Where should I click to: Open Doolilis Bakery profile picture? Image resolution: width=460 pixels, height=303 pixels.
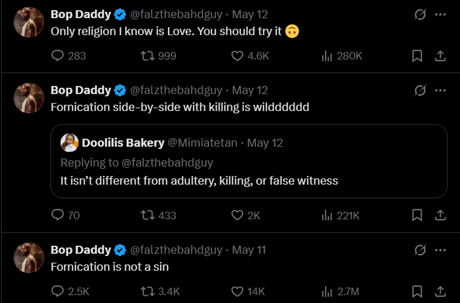tap(70, 143)
